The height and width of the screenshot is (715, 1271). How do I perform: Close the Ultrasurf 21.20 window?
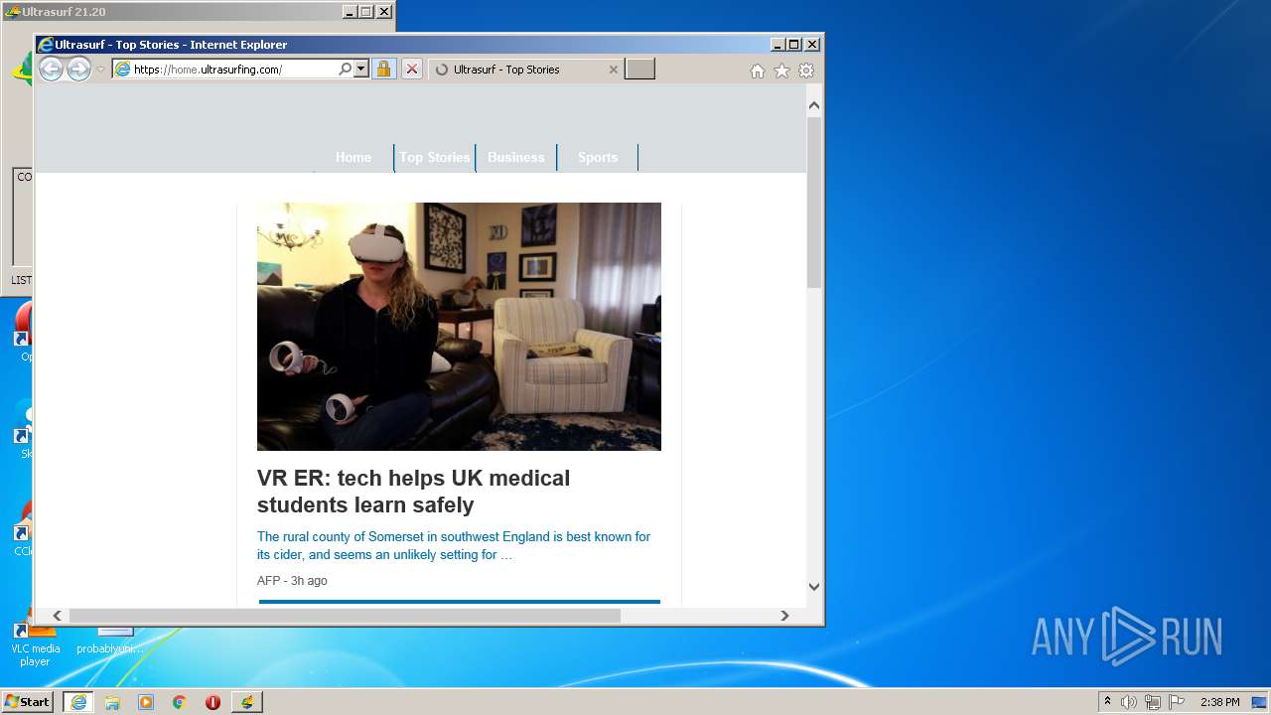384,12
